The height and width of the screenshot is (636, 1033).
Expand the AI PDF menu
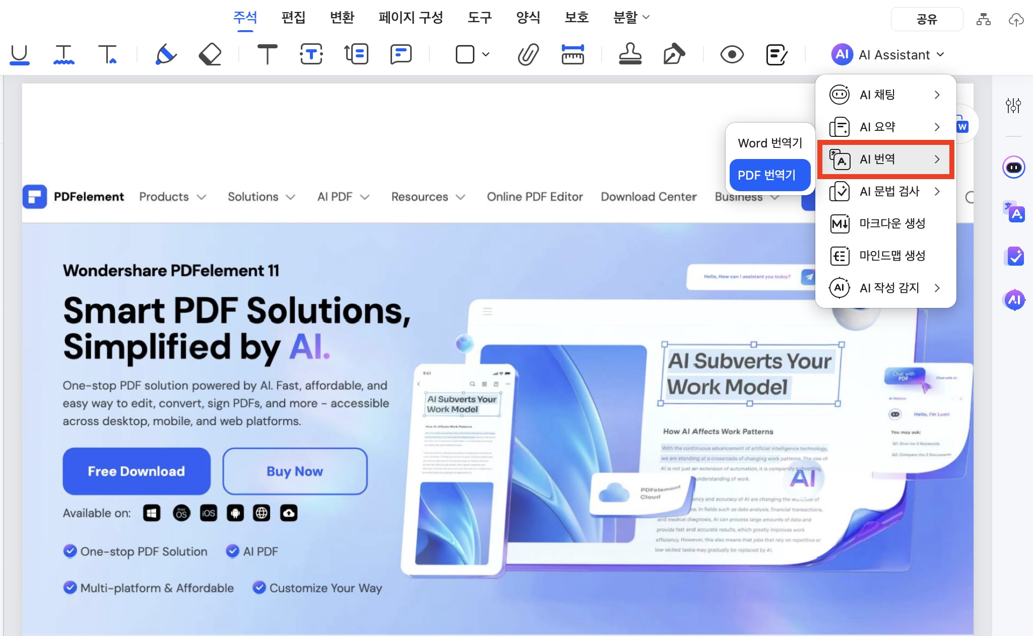point(343,197)
